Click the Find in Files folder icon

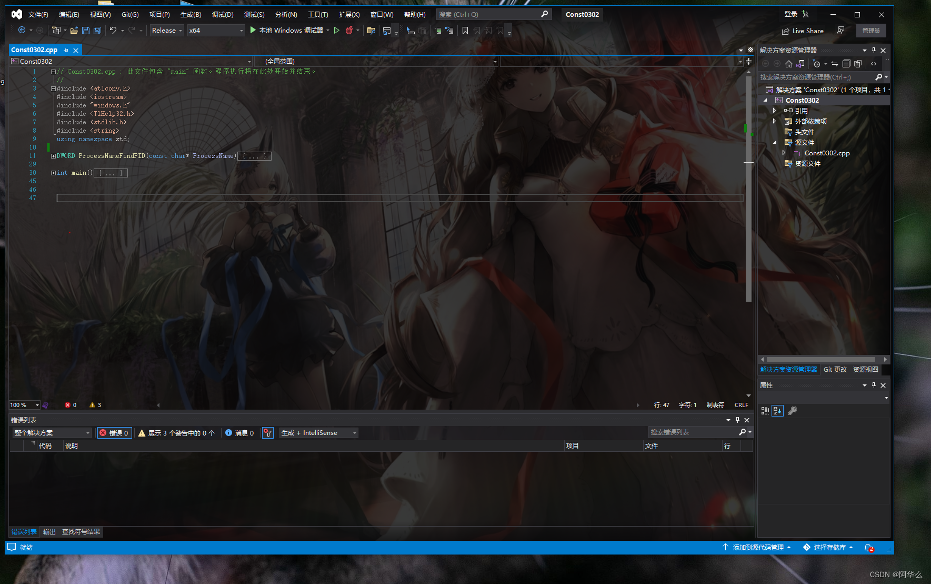[371, 31]
